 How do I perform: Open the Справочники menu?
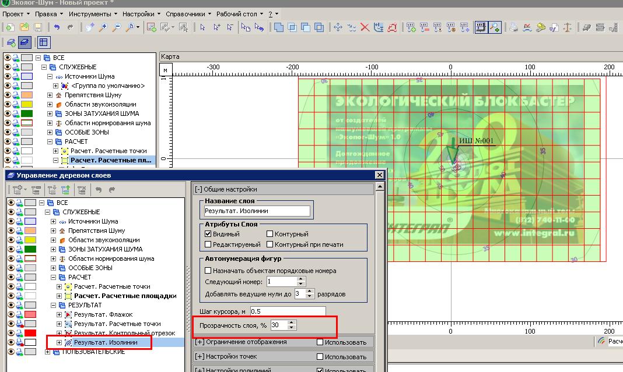[x=187, y=13]
